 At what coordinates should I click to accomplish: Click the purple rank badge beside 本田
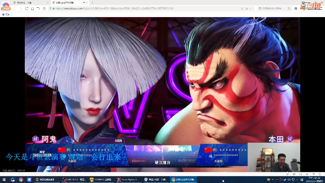pos(290,139)
